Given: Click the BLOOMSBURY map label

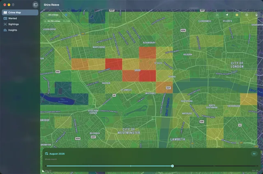Looking at the screenshot, I should coord(149,43).
